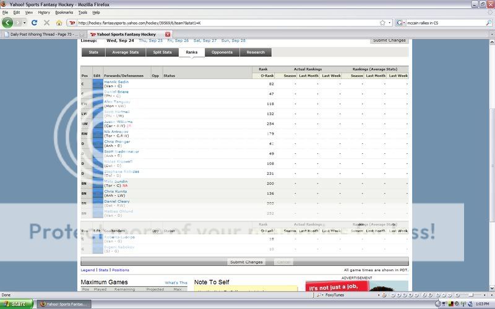The width and height of the screenshot is (495, 309).
Task: Select the Daily Post Whoring Thread tab
Action: [42, 34]
